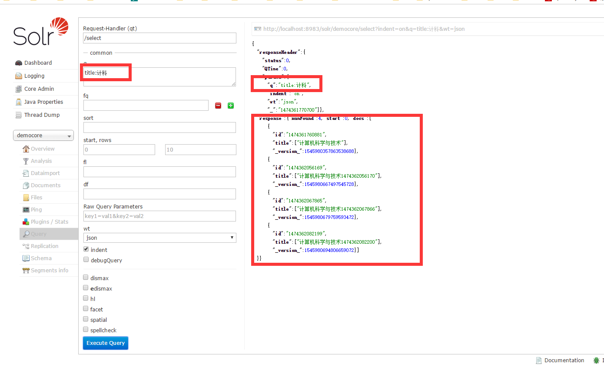
Task: Open the Analysis screen
Action: coord(41,161)
